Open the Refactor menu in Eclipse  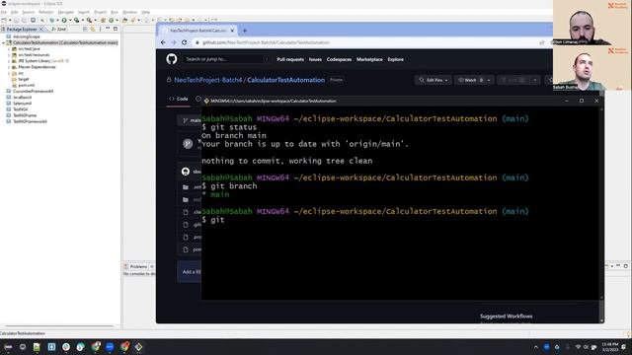[x=46, y=13]
